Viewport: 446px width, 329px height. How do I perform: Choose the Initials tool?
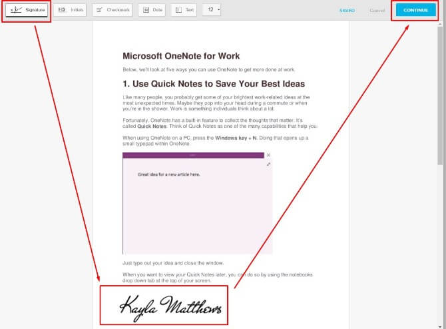coord(70,10)
